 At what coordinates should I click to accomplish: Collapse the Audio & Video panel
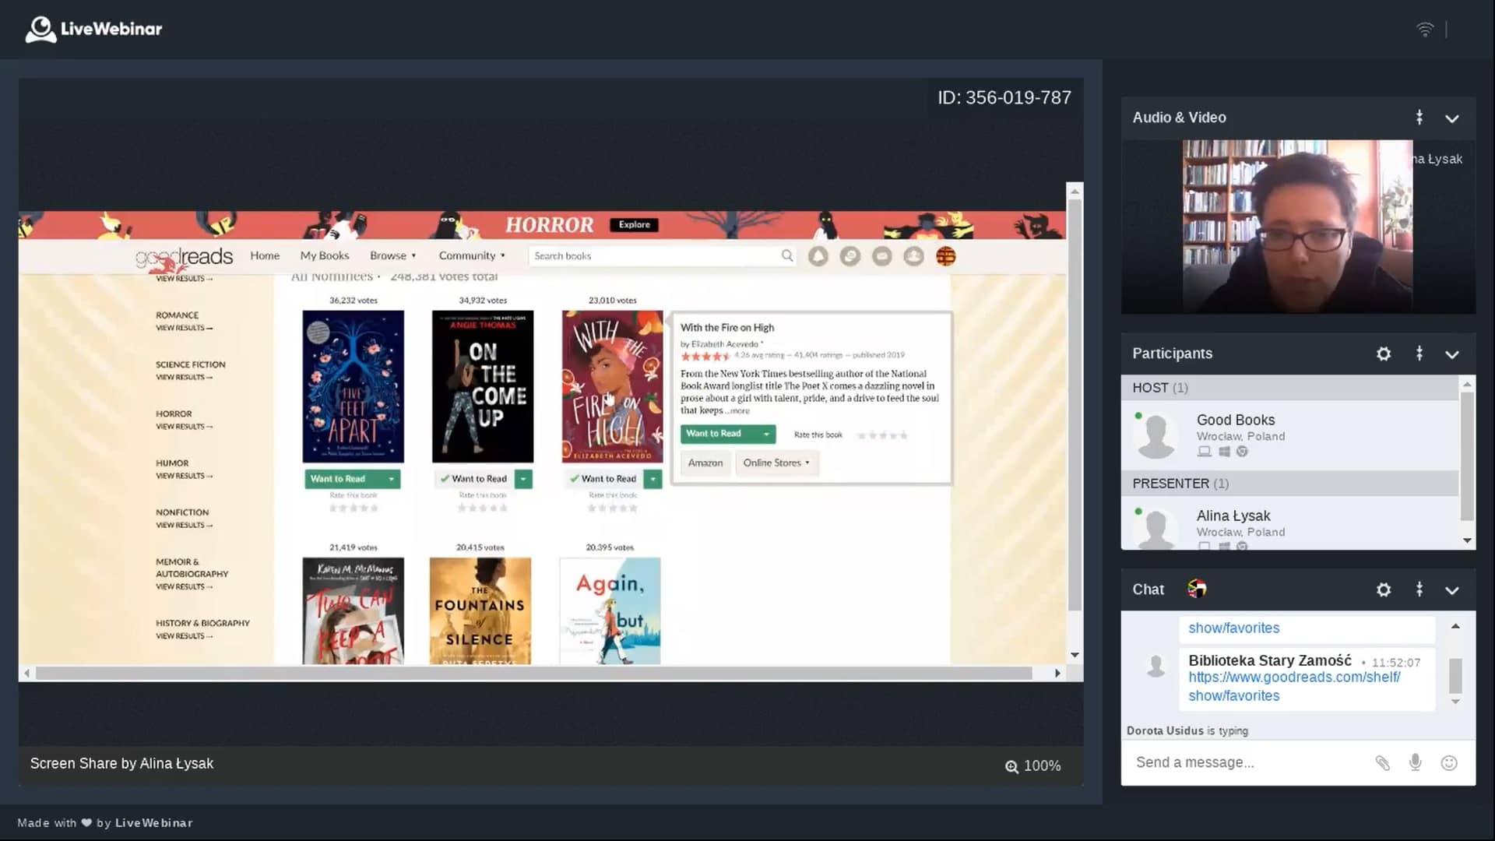pyautogui.click(x=1452, y=118)
